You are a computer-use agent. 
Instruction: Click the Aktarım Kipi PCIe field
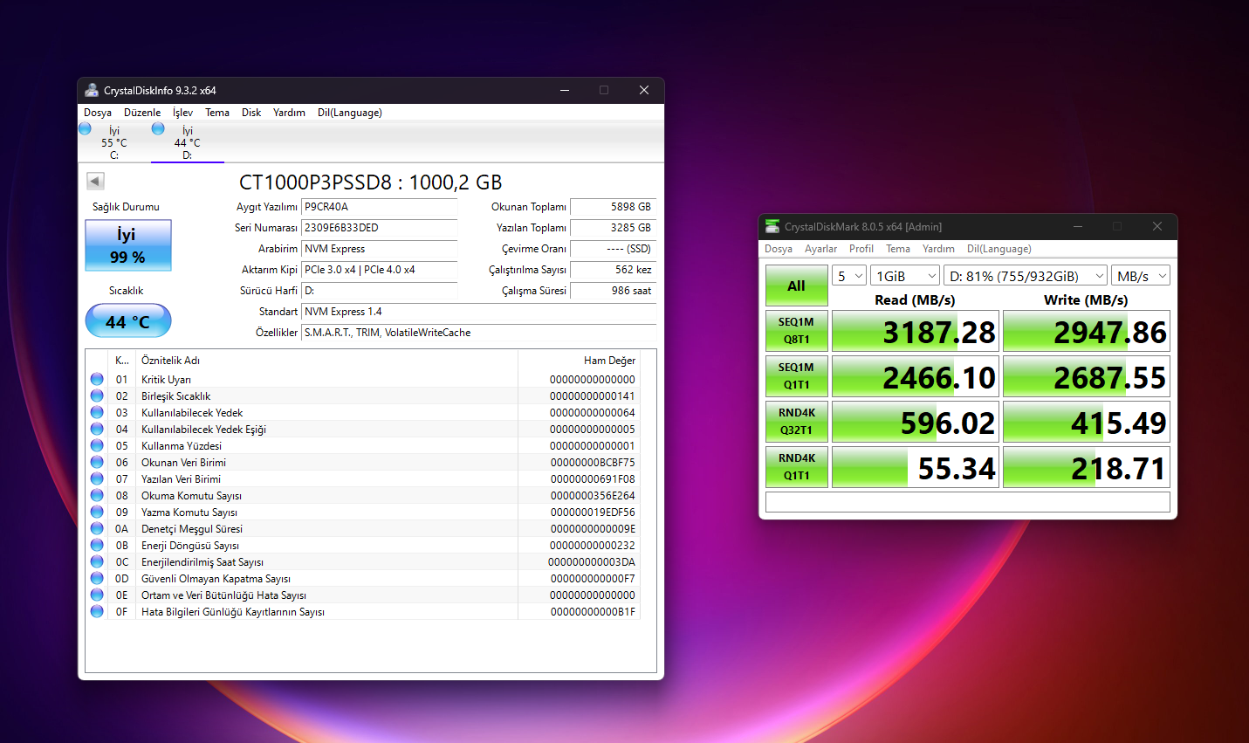380,270
